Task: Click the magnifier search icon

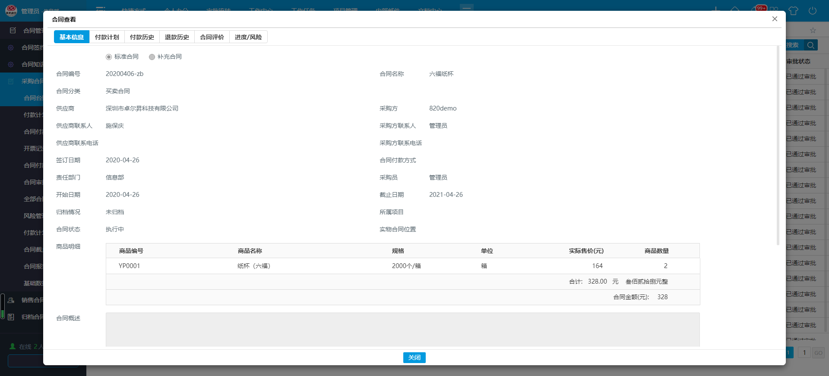Action: (x=810, y=45)
